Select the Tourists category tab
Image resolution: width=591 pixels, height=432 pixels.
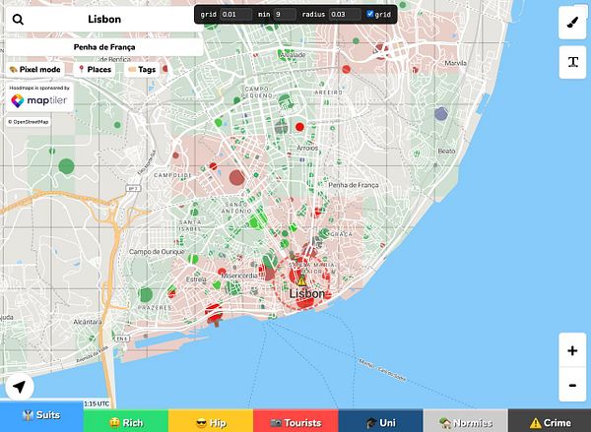(295, 422)
